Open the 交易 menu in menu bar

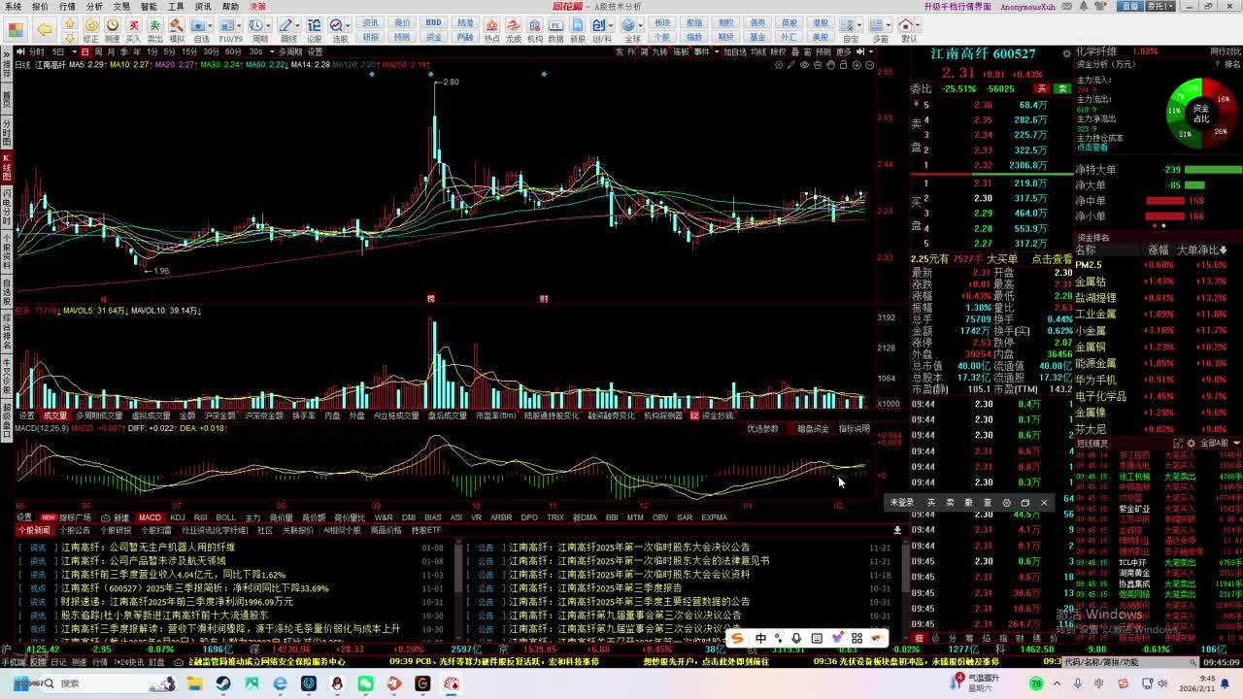[121, 6]
